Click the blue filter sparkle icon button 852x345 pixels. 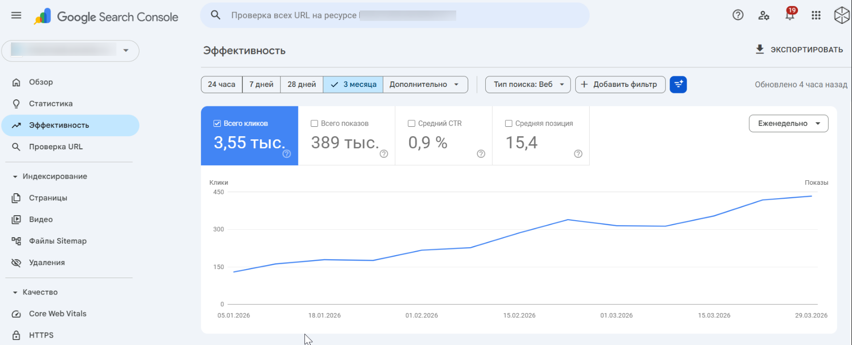678,84
